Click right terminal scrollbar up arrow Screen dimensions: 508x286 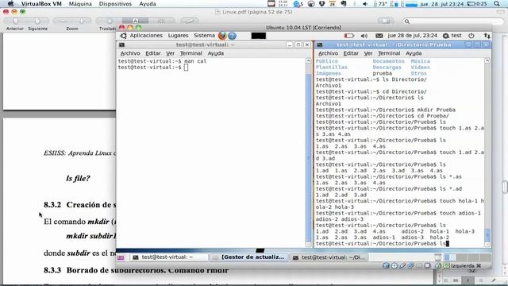click(487, 60)
